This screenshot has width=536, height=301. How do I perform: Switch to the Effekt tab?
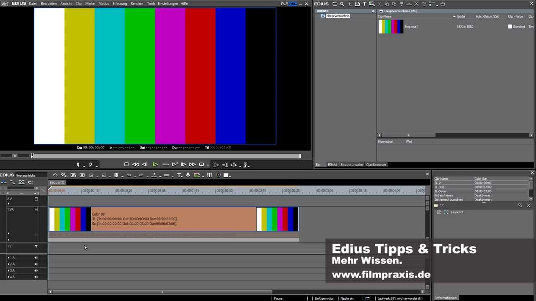332,165
